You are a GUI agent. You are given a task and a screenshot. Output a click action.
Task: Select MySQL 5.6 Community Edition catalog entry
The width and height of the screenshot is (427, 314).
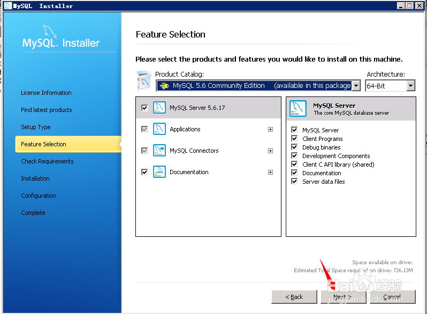[x=254, y=86]
